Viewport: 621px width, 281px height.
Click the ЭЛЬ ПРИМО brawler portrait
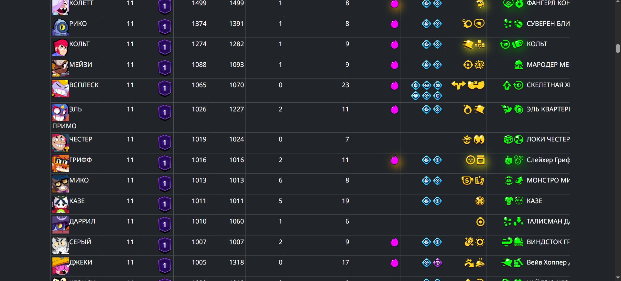pos(61,113)
